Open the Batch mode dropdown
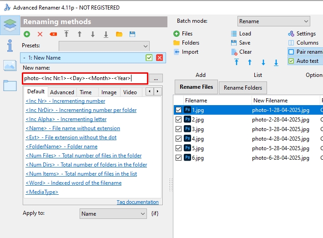323x238 pixels. point(273,21)
